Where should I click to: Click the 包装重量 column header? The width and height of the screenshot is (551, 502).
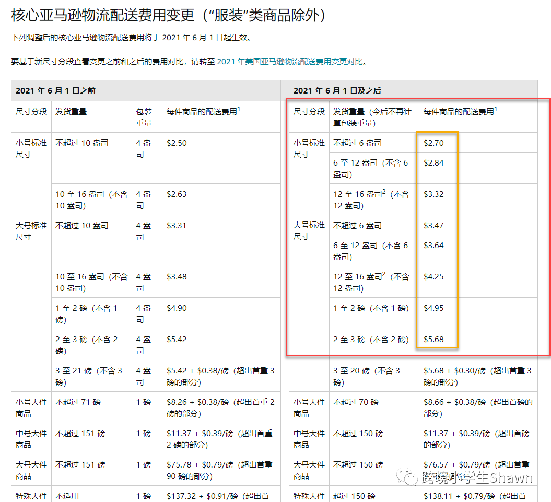coord(144,117)
